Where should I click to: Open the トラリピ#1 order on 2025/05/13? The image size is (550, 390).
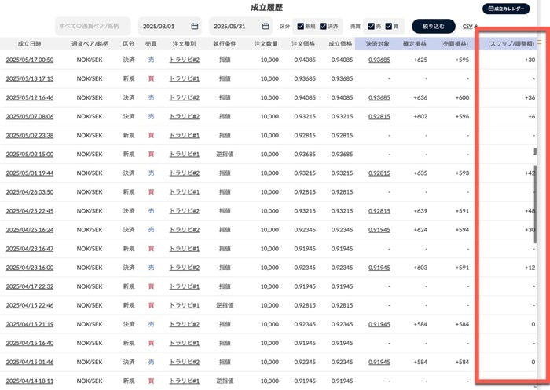pyautogui.click(x=185, y=78)
